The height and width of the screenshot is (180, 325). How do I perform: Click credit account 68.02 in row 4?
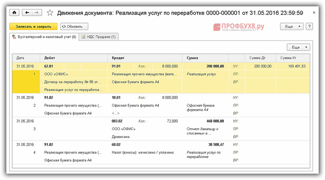117,145
